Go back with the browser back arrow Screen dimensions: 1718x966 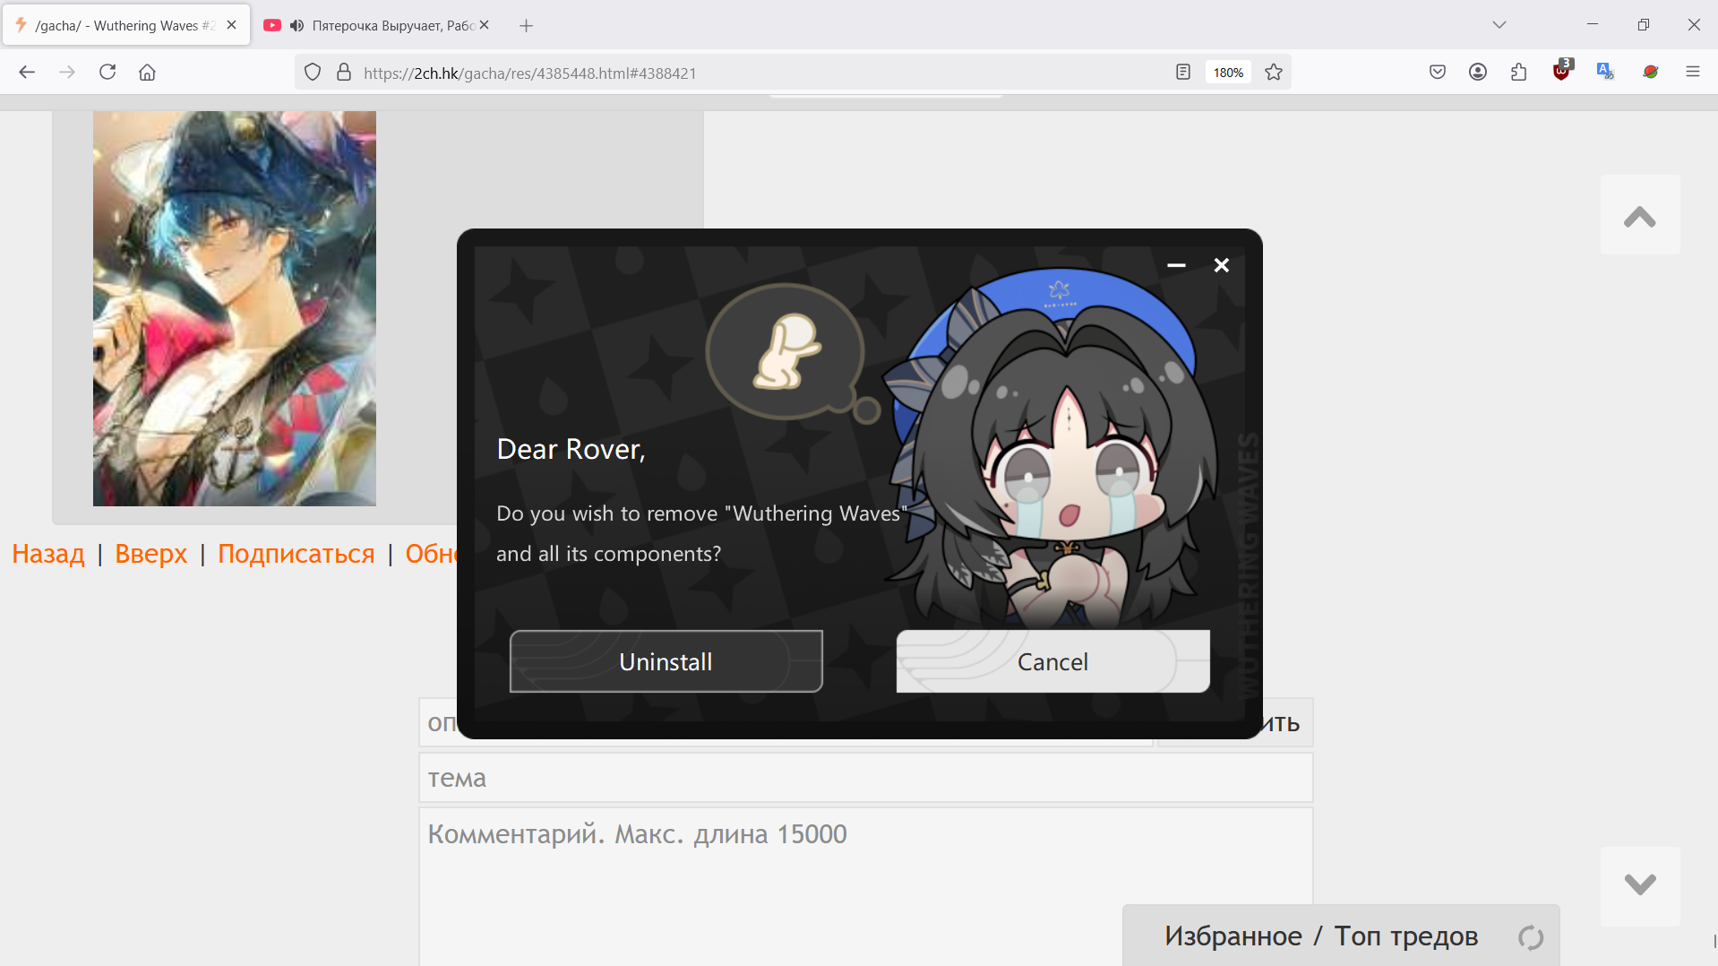(x=27, y=73)
